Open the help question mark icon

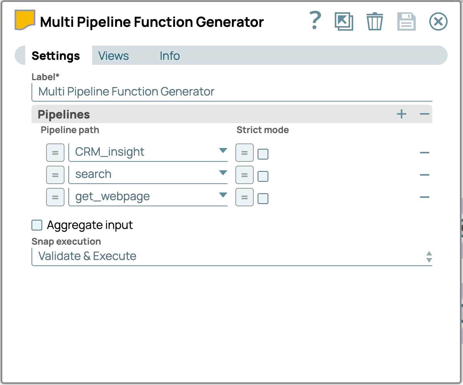315,21
